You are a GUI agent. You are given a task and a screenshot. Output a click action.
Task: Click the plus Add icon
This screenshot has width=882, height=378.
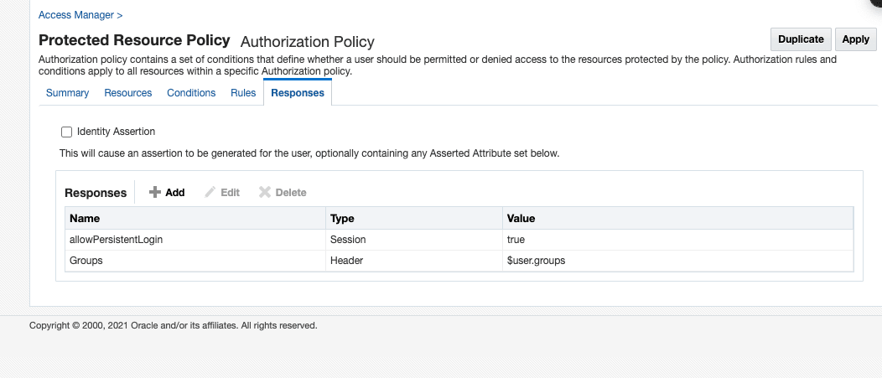155,193
